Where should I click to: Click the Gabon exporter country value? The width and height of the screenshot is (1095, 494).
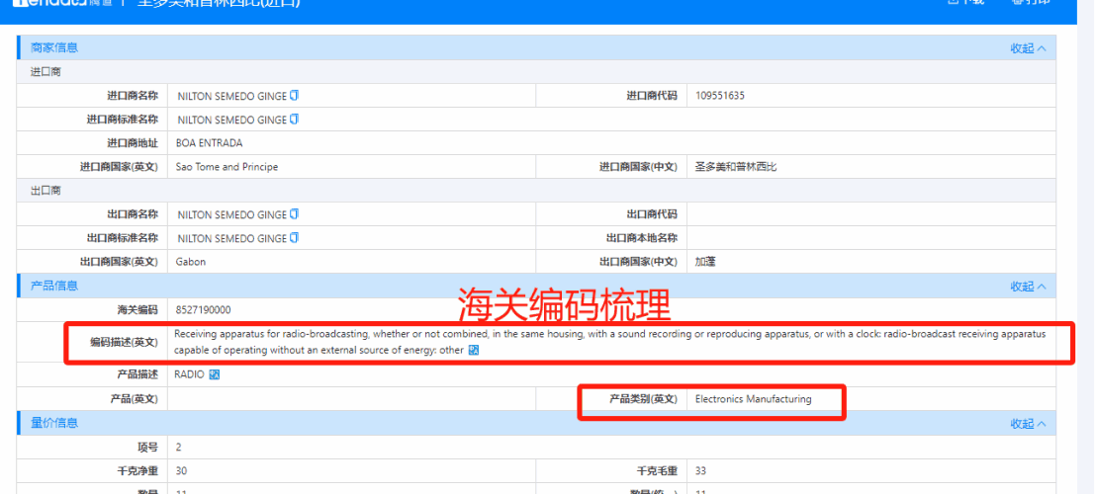pyautogui.click(x=191, y=262)
